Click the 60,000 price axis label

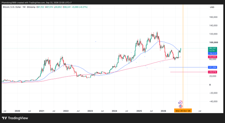tap(213, 59)
